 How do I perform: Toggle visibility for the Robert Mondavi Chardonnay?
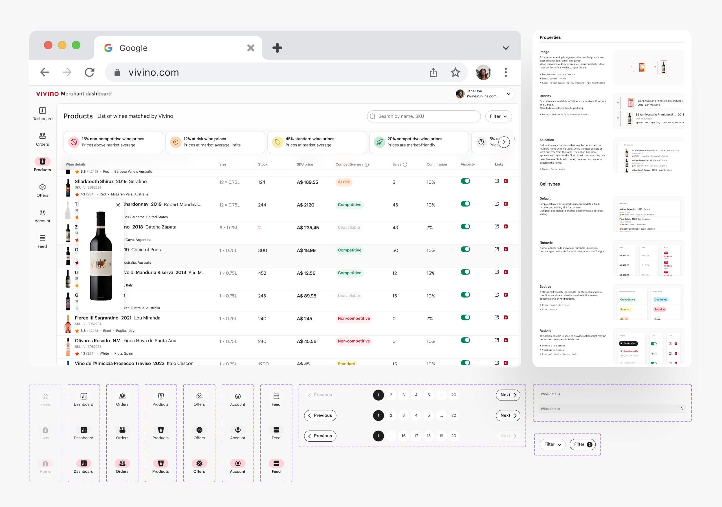(x=465, y=204)
